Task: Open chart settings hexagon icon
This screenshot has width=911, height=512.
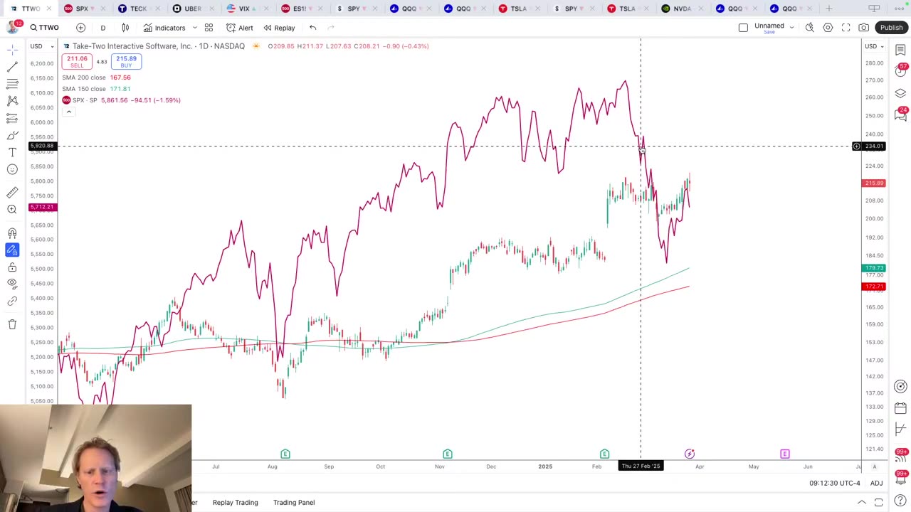Action: [828, 28]
